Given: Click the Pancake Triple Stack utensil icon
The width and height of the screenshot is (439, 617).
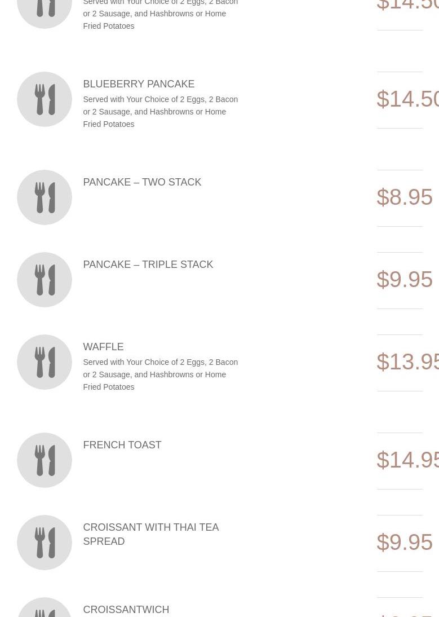Looking at the screenshot, I should [x=45, y=280].
